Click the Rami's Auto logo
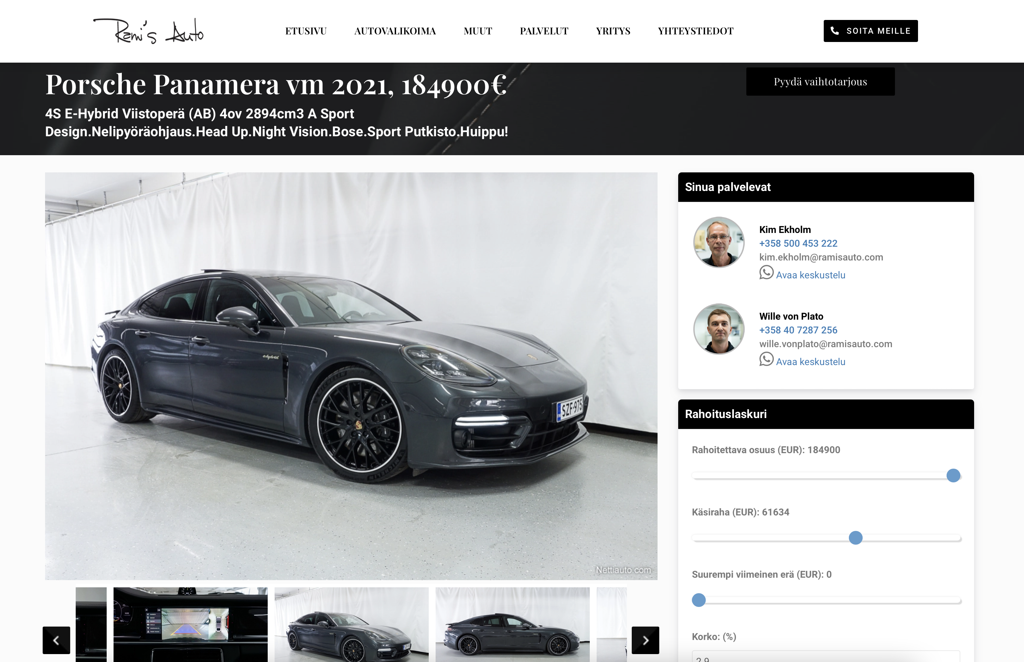 [148, 31]
